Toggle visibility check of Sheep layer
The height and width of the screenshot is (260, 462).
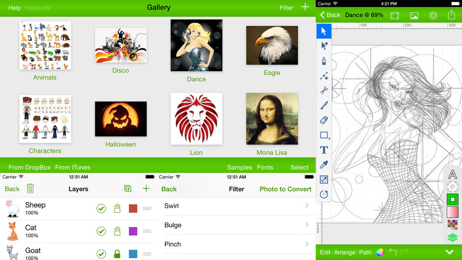101,209
